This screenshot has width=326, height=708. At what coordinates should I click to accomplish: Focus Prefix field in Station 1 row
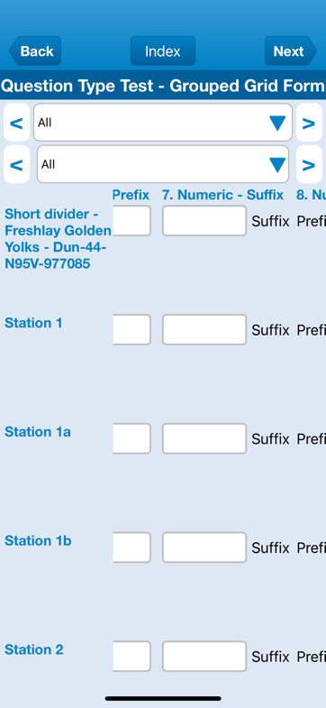(131, 329)
